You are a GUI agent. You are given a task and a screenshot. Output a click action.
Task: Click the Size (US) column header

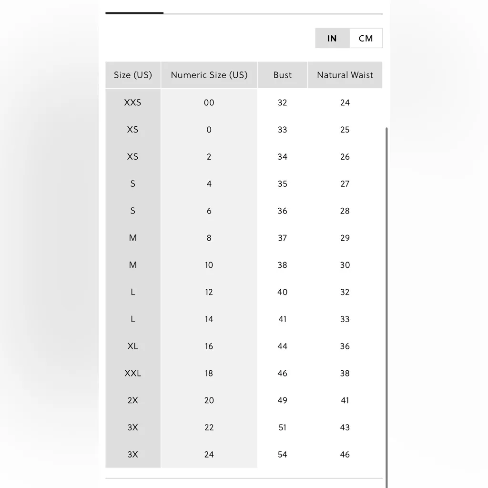click(133, 75)
